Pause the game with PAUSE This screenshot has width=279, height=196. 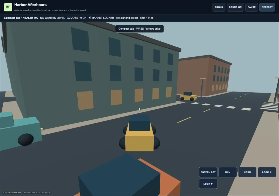(251, 7)
